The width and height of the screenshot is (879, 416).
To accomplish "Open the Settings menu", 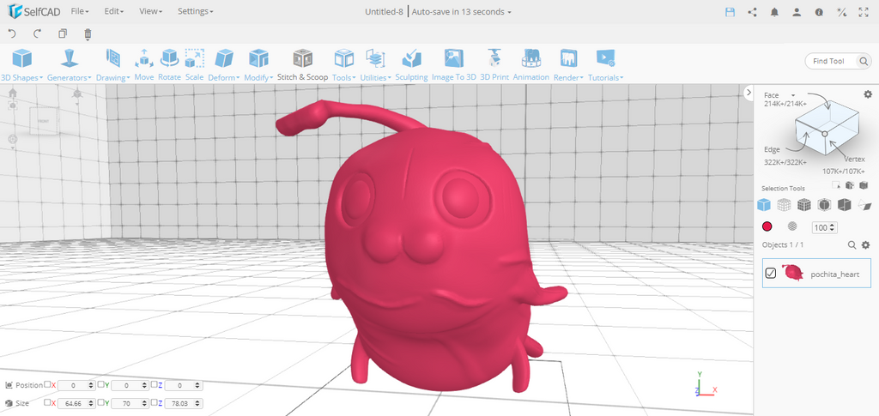I will pyautogui.click(x=195, y=11).
